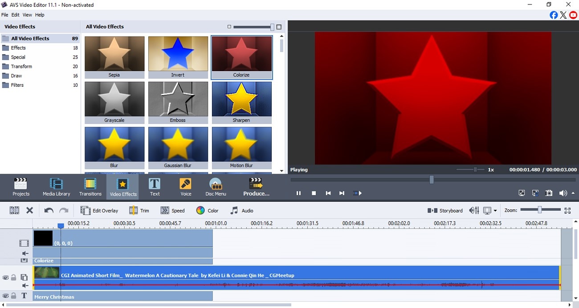Jump to the next frame

[342, 193]
